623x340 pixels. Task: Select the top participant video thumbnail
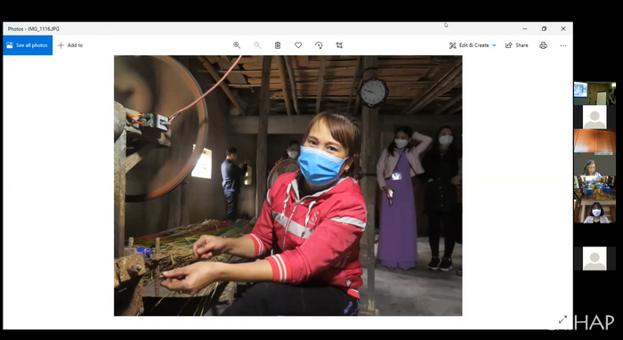(595, 90)
